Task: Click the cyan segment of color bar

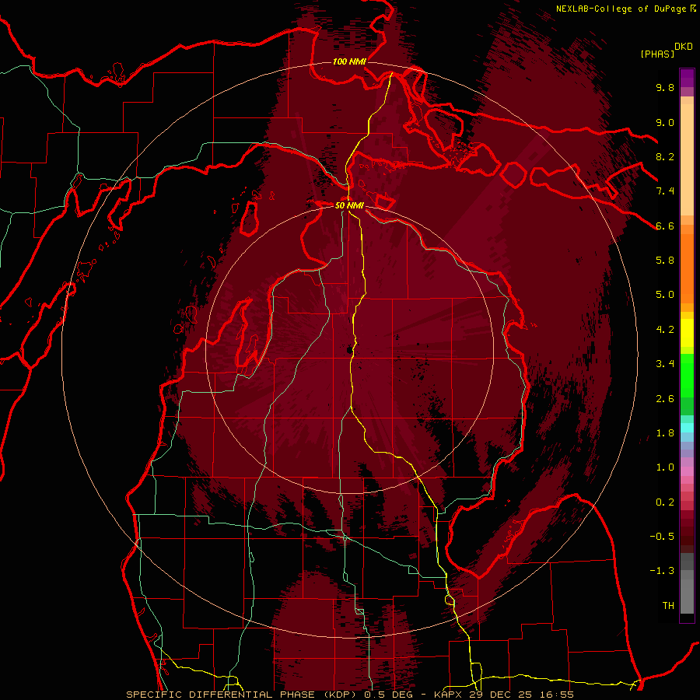Action: [687, 427]
